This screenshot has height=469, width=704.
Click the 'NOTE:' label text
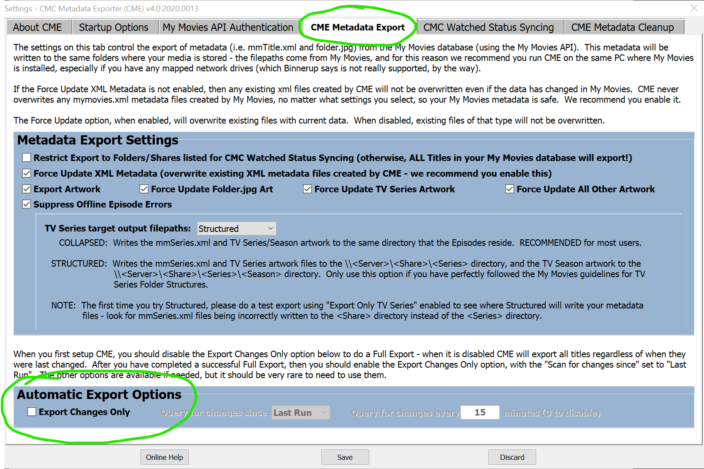point(63,305)
